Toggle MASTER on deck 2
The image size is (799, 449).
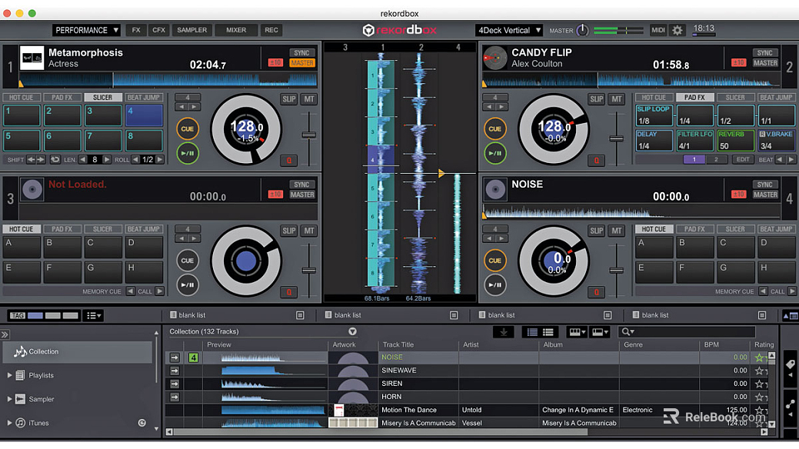(x=765, y=63)
